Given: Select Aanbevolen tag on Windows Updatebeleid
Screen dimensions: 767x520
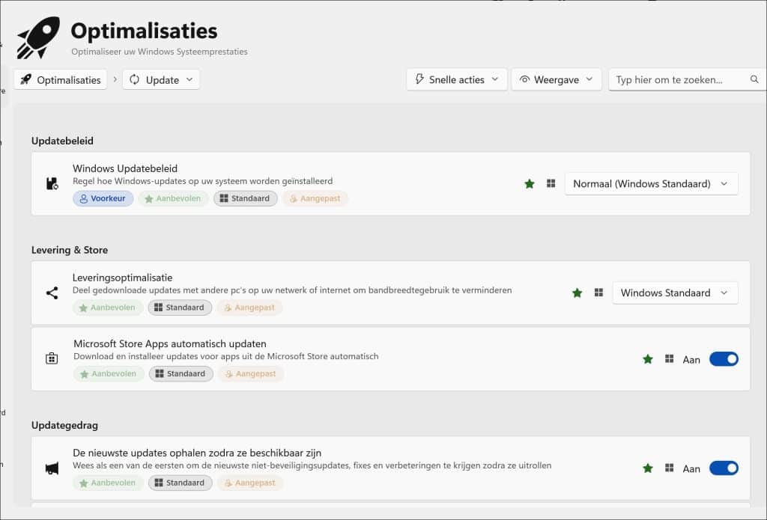Looking at the screenshot, I should 173,198.
